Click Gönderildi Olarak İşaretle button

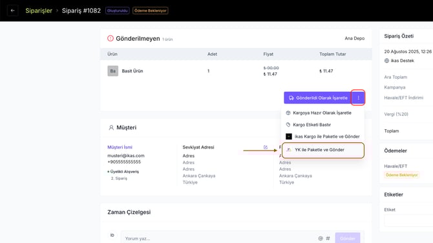(317, 98)
